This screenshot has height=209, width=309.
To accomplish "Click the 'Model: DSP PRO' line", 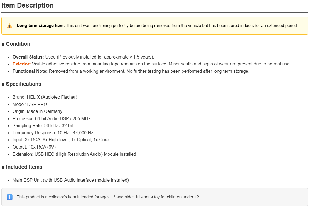I will coord(30,104).
